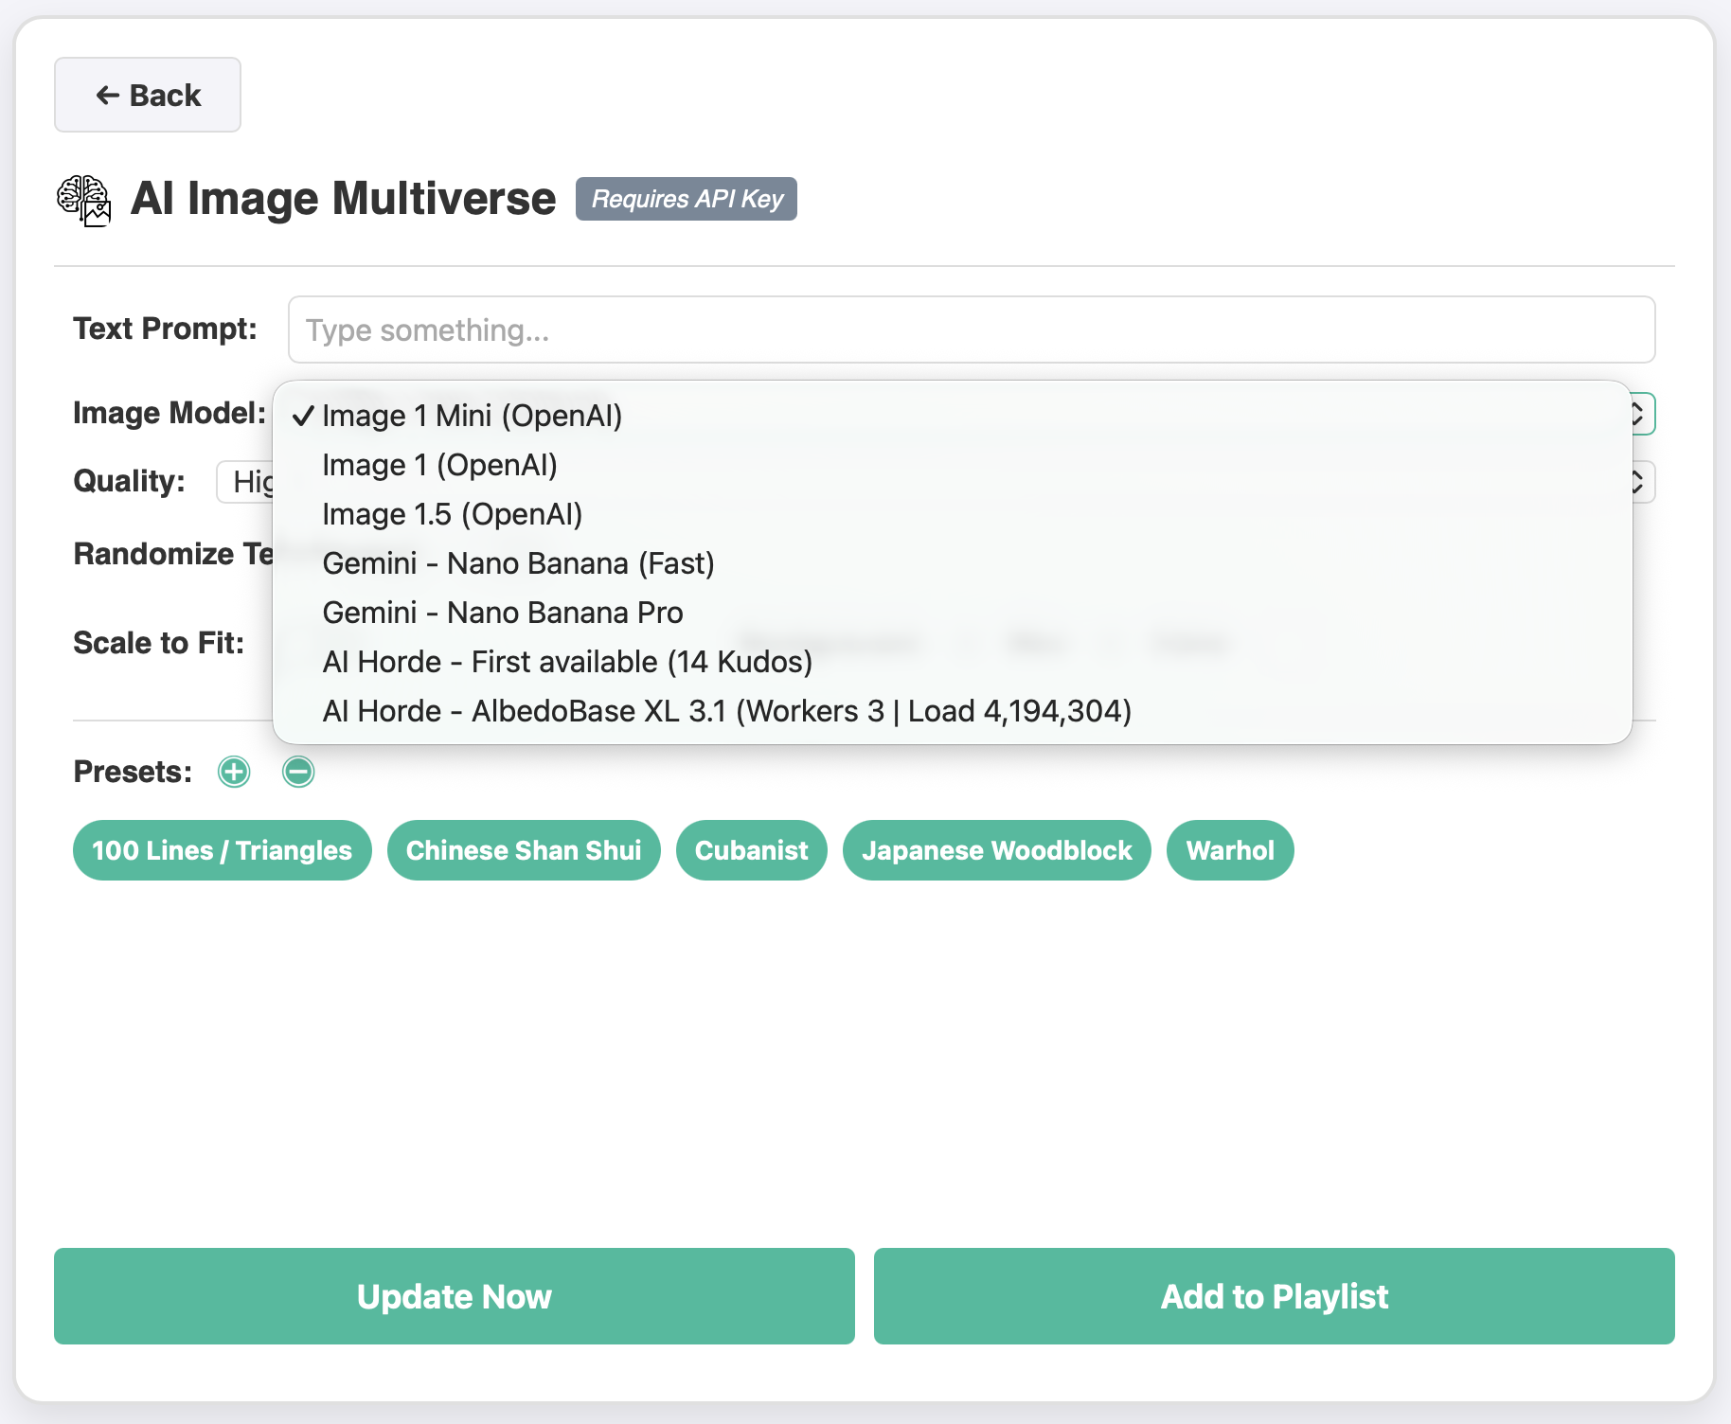Pick Image 1.5 (OpenAI) model
The width and height of the screenshot is (1731, 1424).
click(x=952, y=514)
